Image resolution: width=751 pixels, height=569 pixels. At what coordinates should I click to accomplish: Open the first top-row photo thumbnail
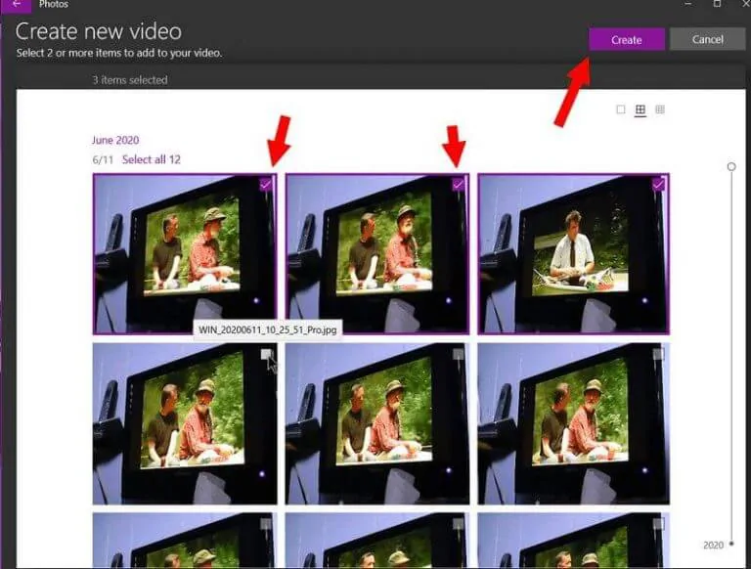point(185,254)
